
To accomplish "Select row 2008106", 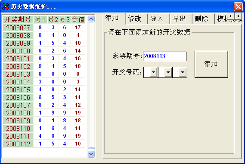I will click(44, 97).
